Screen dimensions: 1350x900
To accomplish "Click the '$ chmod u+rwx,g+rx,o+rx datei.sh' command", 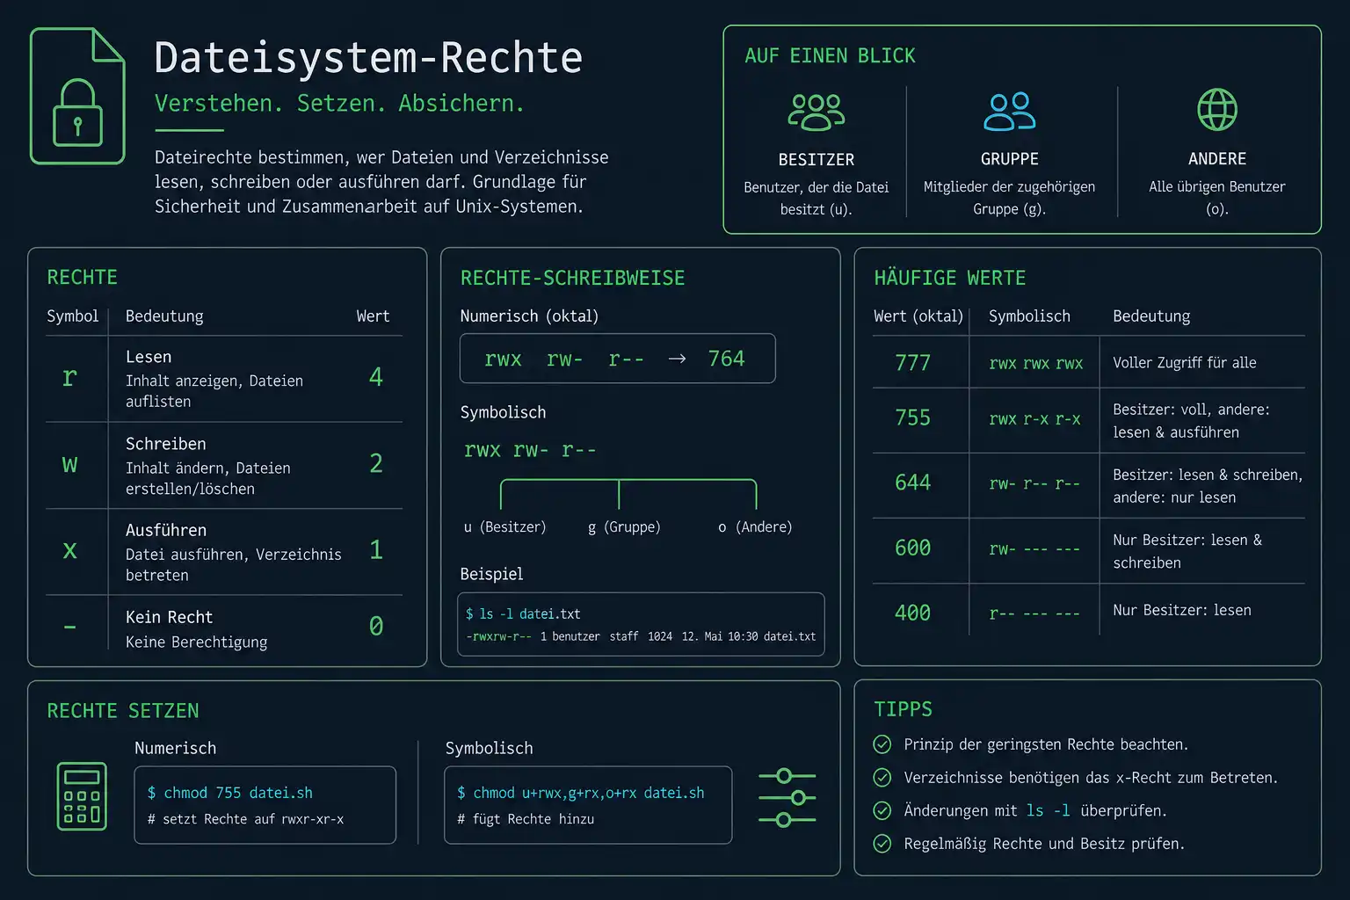I will (x=581, y=793).
